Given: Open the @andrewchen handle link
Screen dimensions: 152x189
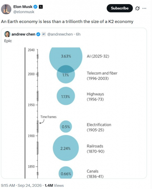Looking at the screenshot, I should coord(60,34).
